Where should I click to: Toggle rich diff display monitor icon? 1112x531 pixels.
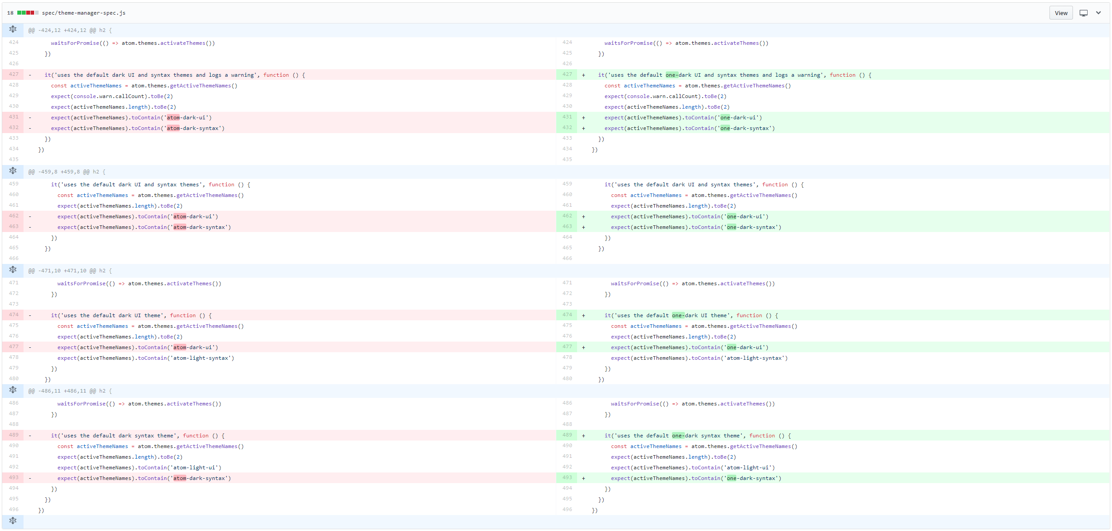pyautogui.click(x=1083, y=13)
